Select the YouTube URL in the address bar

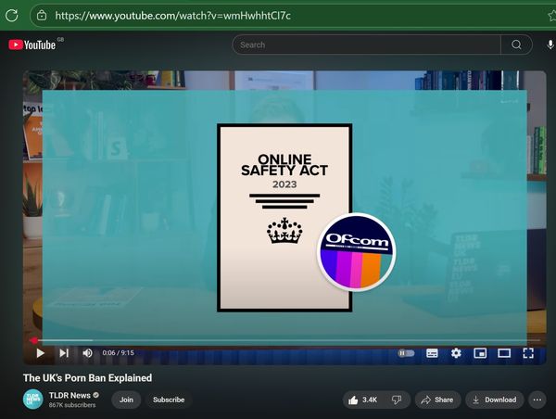click(x=172, y=16)
